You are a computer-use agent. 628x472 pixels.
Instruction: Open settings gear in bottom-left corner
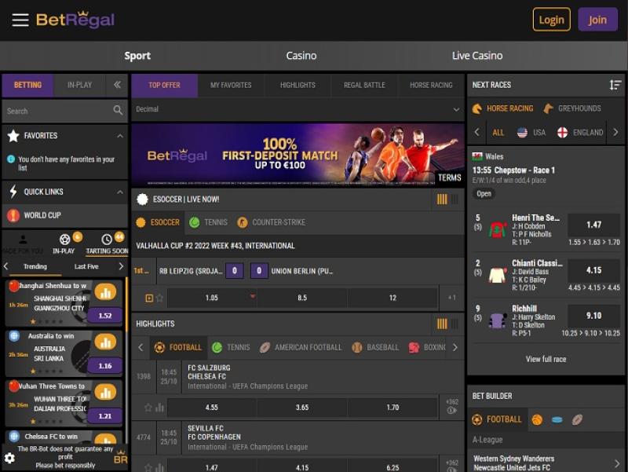(x=9, y=458)
